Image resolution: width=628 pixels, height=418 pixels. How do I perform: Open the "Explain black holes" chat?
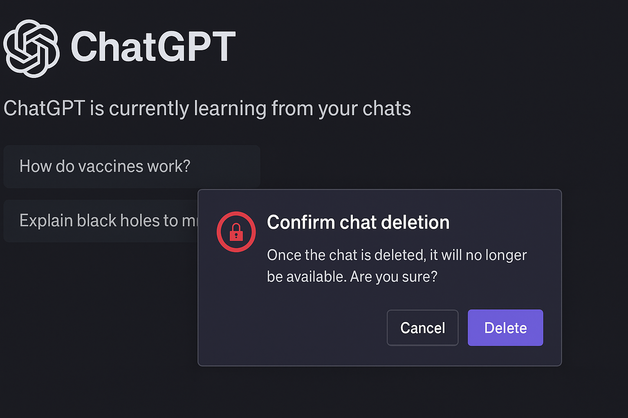[101, 221]
